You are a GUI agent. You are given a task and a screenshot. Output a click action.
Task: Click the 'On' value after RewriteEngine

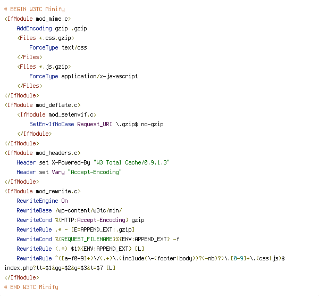click(x=64, y=201)
